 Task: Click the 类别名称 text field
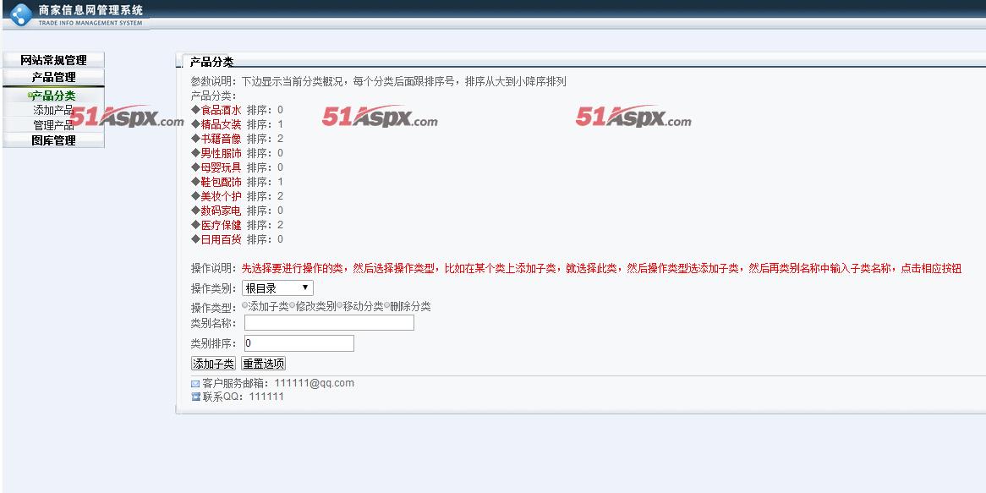pyautogui.click(x=329, y=322)
